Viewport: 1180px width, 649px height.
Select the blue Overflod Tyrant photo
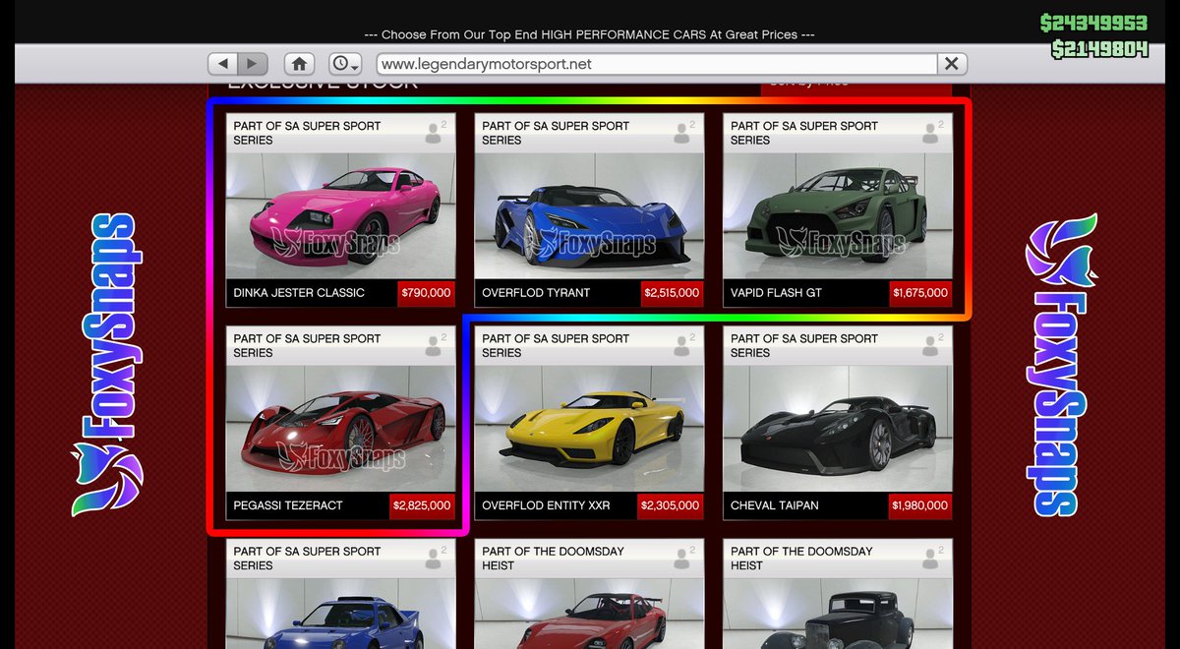click(x=589, y=214)
